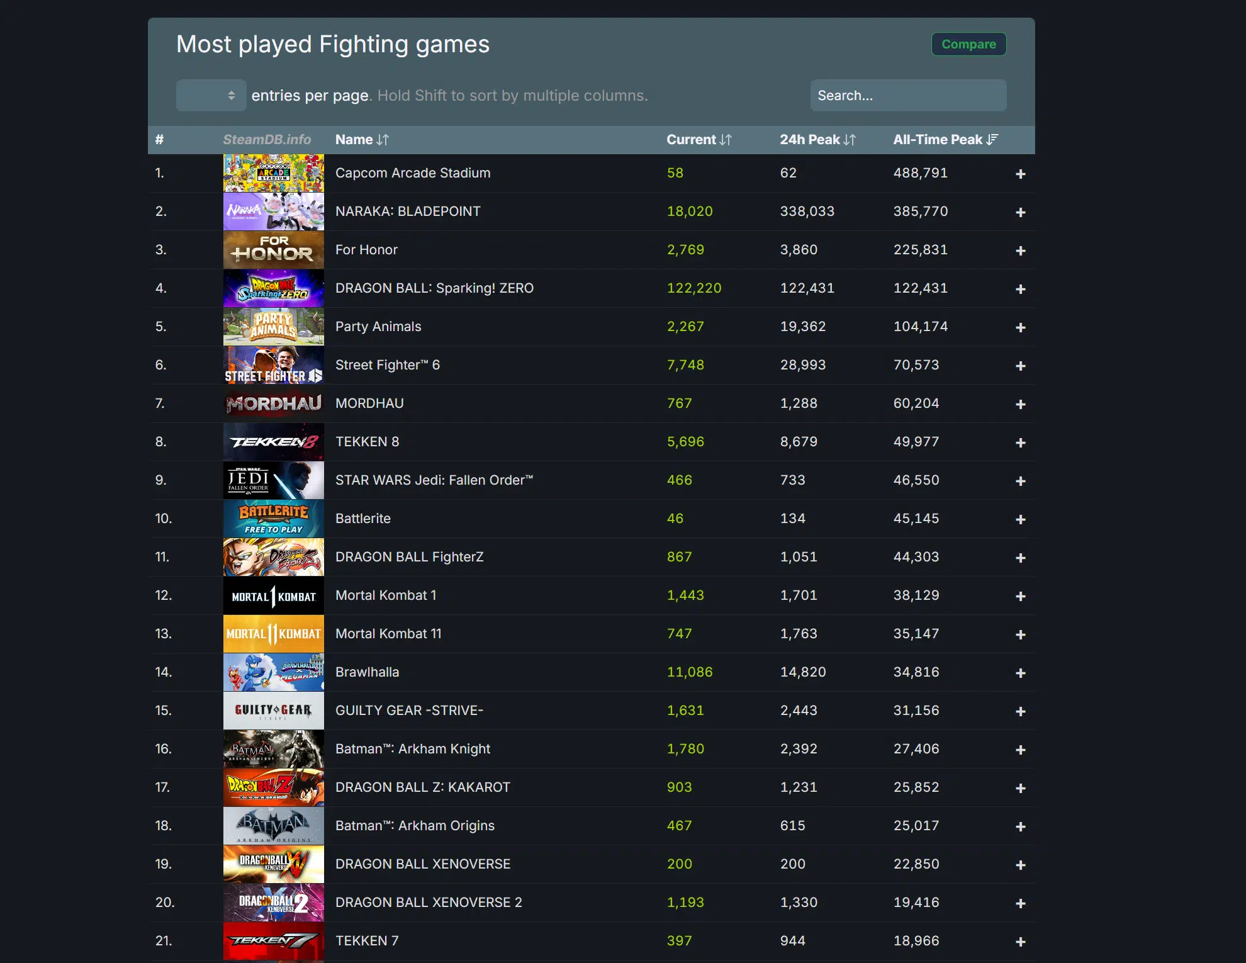Click the Batman Arkham Origins thumbnail
Viewport: 1246px width, 963px height.
click(x=274, y=826)
